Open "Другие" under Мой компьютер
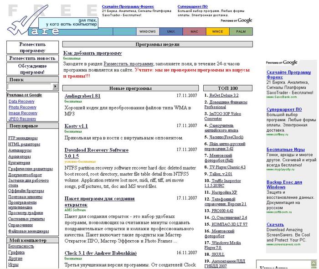319x269 pixels. point(15,259)
